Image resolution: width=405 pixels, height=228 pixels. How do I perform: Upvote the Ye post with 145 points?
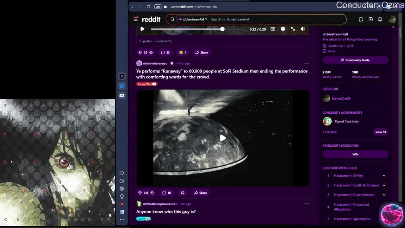click(140, 193)
